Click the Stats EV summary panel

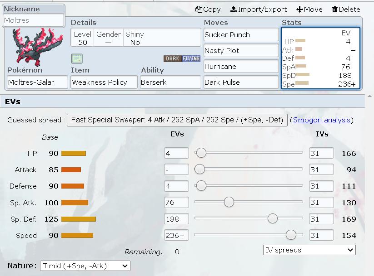[x=320, y=58]
